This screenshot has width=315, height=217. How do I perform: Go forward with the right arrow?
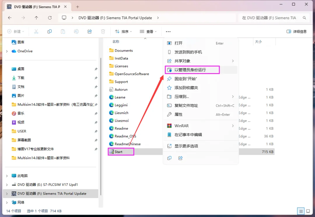coord(23,18)
